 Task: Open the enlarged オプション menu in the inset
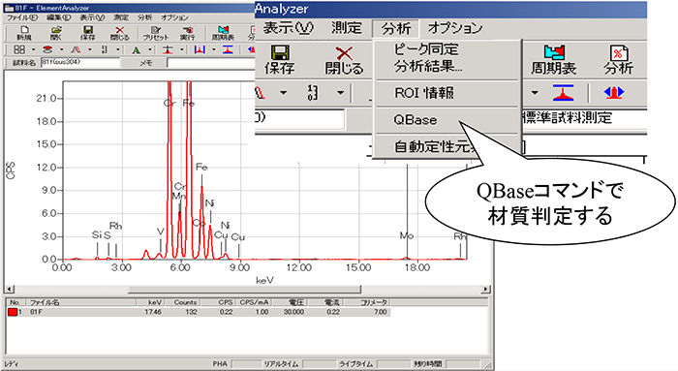point(455,28)
